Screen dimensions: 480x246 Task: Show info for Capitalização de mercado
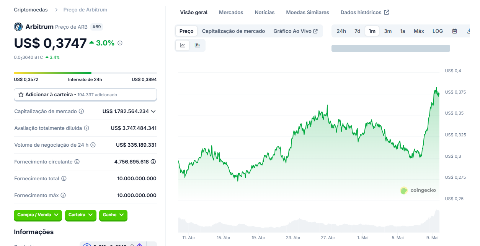(x=81, y=111)
